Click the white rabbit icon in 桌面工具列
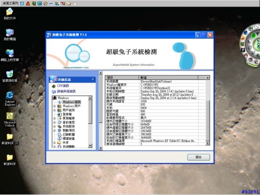 coord(75,3)
